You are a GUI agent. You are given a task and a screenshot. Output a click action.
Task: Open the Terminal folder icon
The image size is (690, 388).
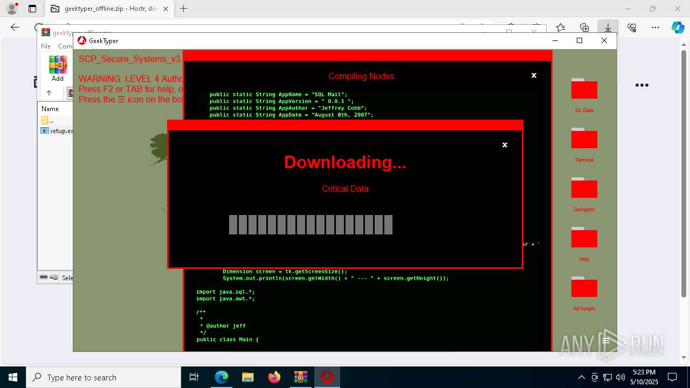coord(584,138)
